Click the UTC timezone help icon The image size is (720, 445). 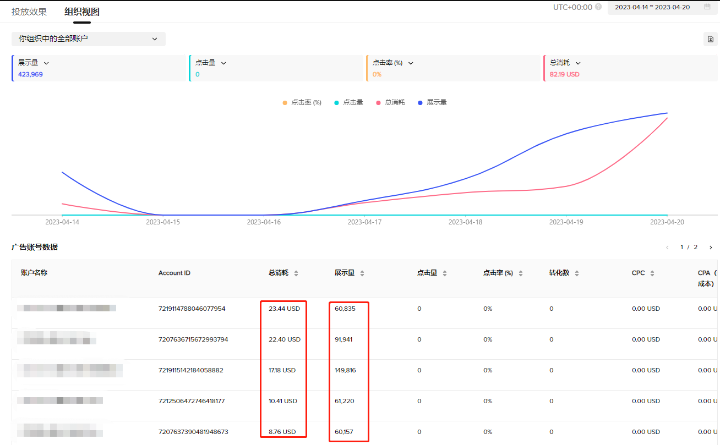pyautogui.click(x=598, y=7)
